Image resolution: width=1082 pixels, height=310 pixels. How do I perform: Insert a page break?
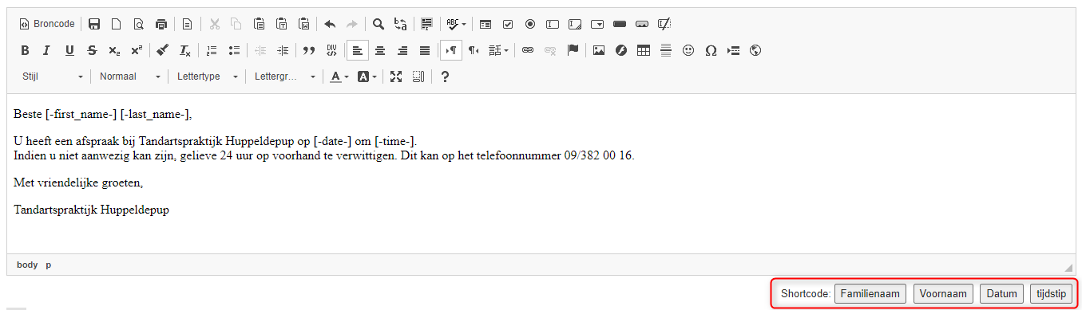point(733,50)
